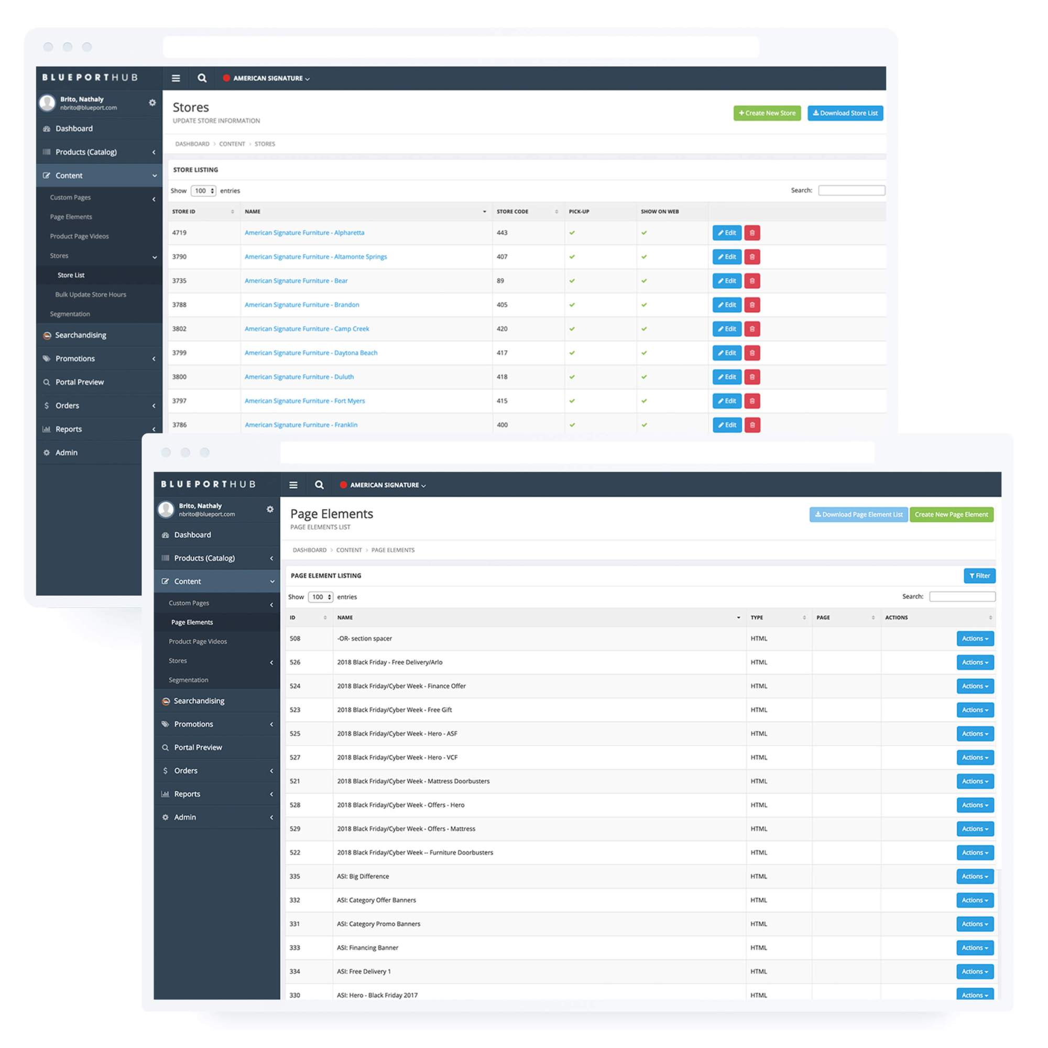Select Bulk Update Store Hours menu item
This screenshot has height=1048, width=1048.
click(x=91, y=294)
